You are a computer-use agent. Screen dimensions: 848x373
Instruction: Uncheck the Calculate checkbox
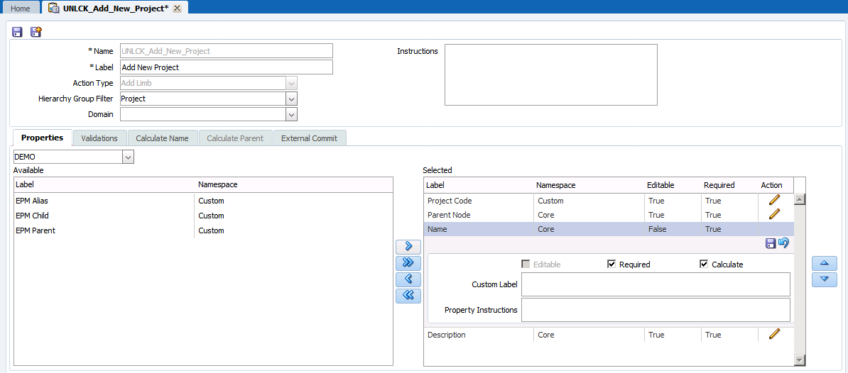pos(704,265)
